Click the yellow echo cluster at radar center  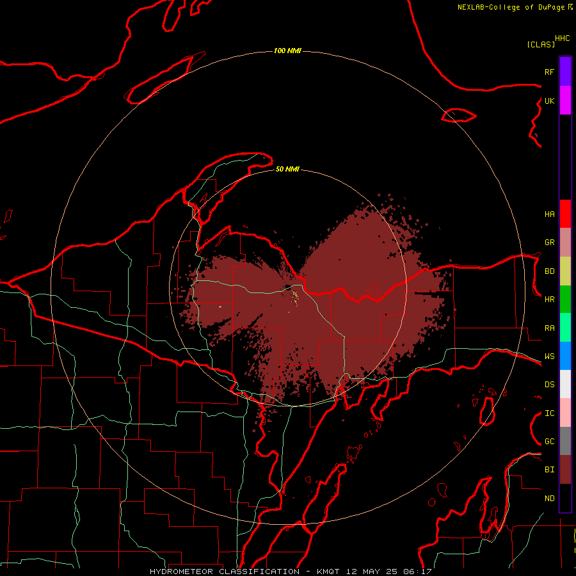coord(295,297)
